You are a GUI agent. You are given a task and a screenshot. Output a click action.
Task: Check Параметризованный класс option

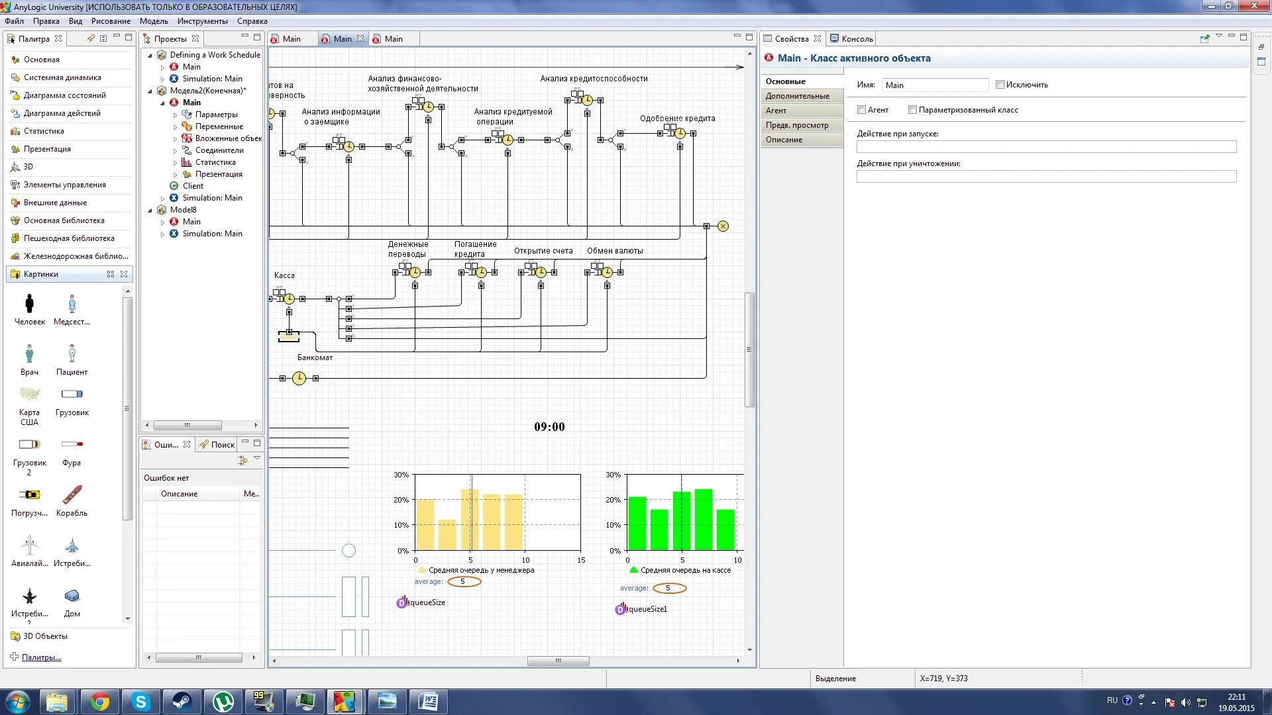click(x=912, y=110)
